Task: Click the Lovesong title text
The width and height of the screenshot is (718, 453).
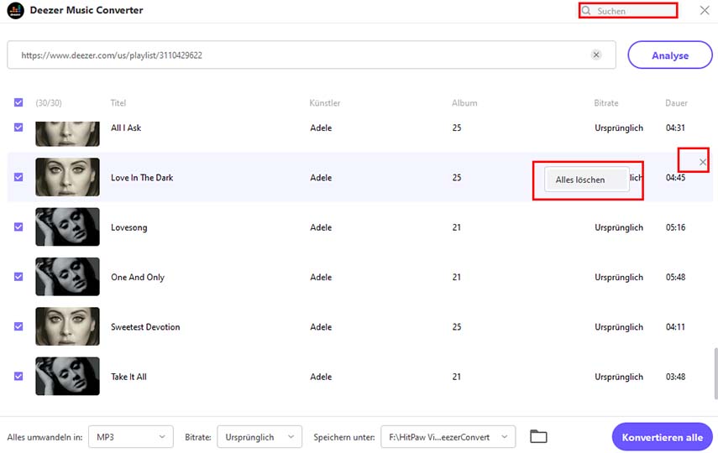Action: point(129,227)
